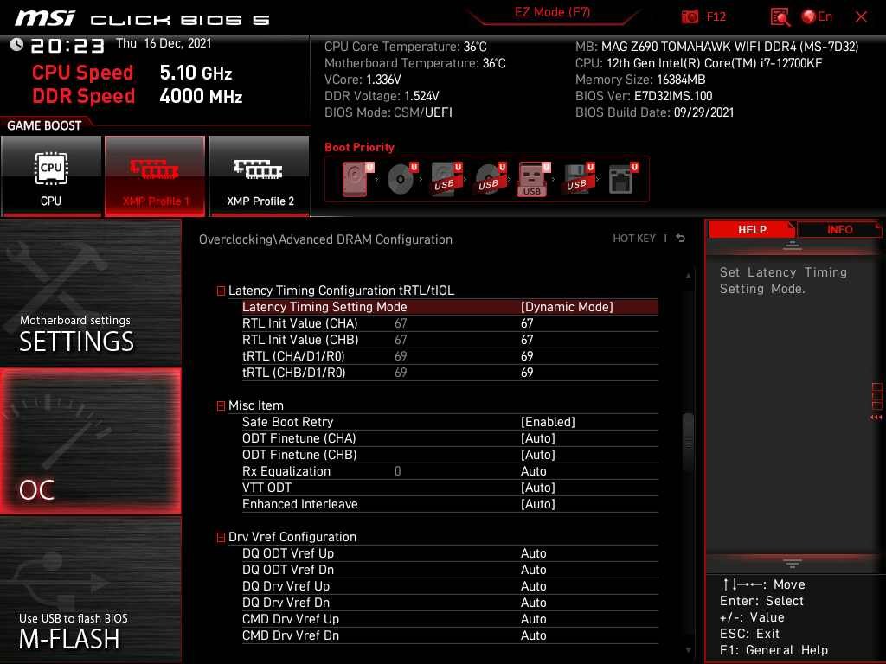This screenshot has width=886, height=664.
Task: Open Latency Timing Setting Mode dropdown
Action: [450, 307]
